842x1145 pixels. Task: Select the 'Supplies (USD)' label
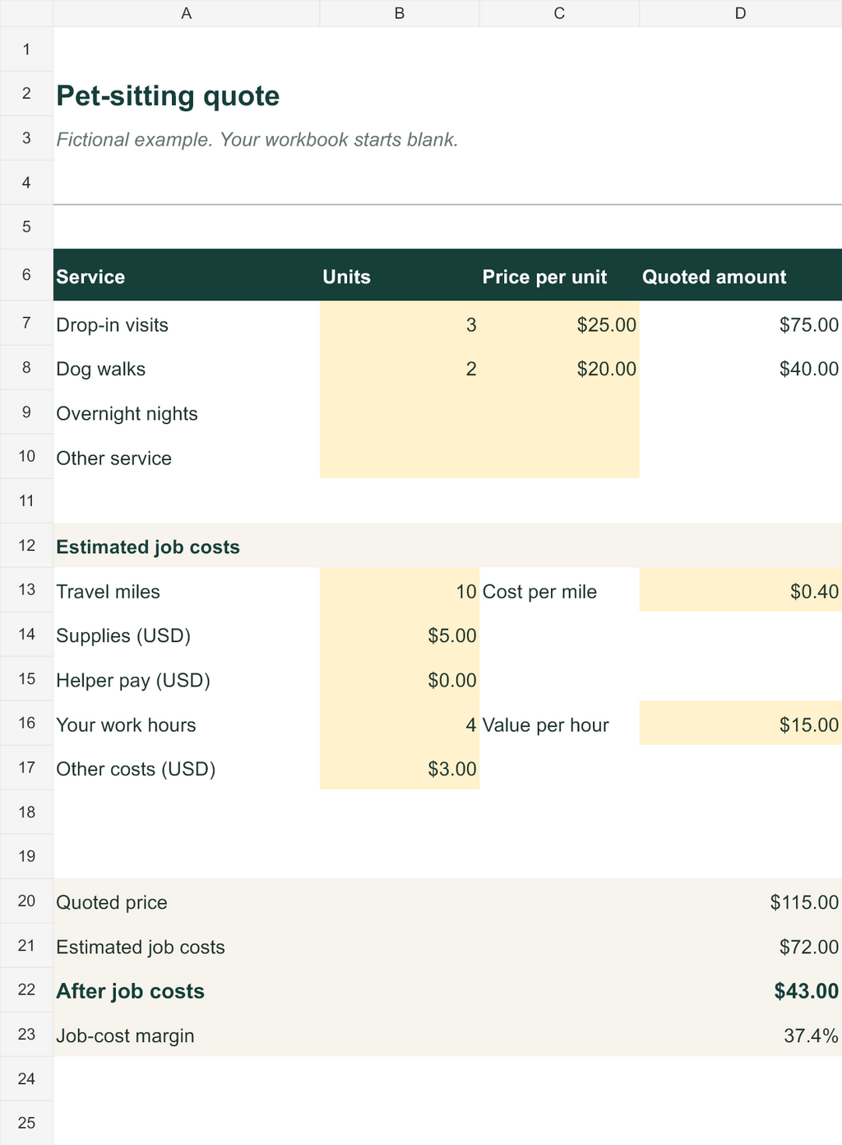pyautogui.click(x=187, y=634)
